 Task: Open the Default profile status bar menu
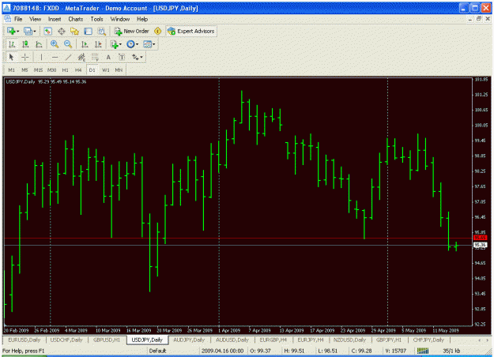(157, 351)
